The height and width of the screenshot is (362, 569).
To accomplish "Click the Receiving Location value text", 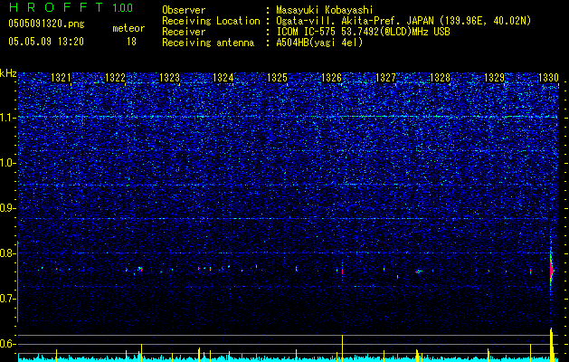I will click(405, 21).
